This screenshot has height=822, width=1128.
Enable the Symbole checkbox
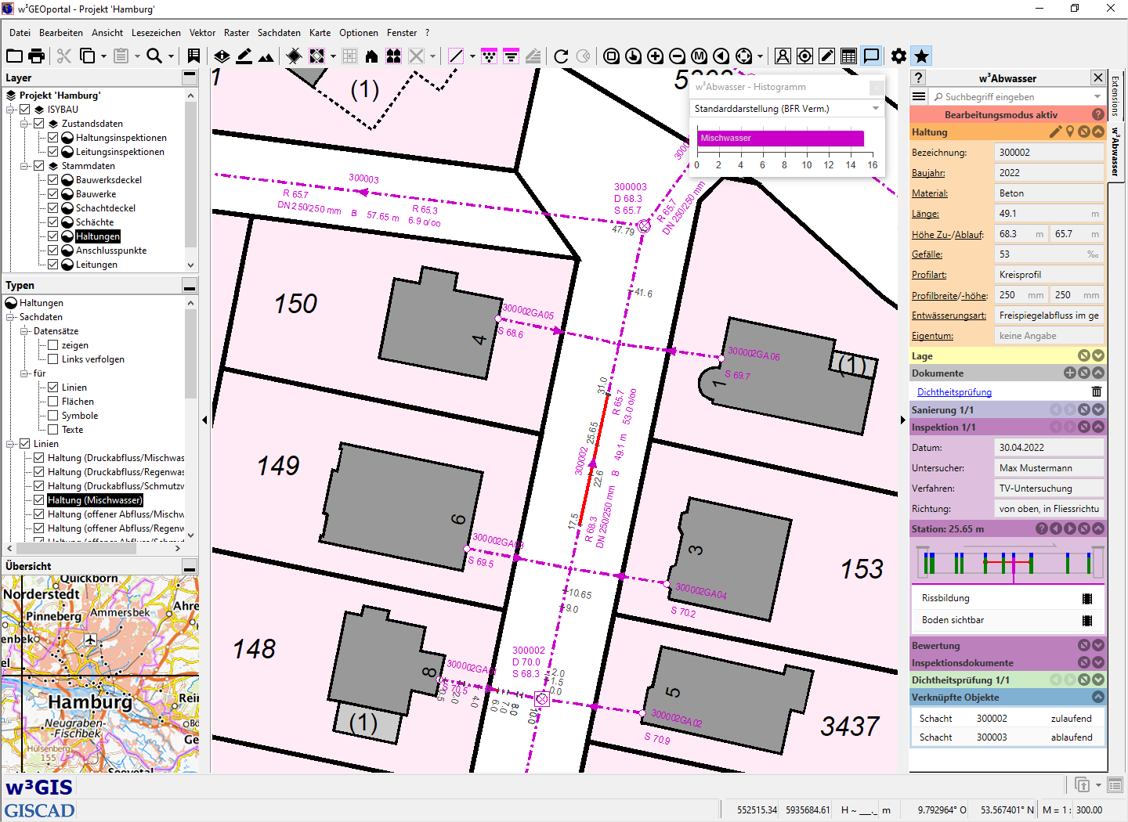tap(53, 416)
